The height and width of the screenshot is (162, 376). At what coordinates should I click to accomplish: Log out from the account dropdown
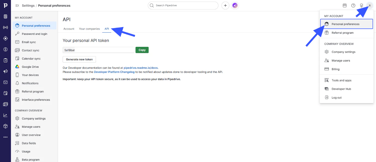347,97
